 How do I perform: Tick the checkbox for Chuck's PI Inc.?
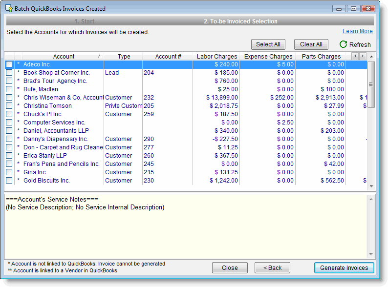point(9,114)
